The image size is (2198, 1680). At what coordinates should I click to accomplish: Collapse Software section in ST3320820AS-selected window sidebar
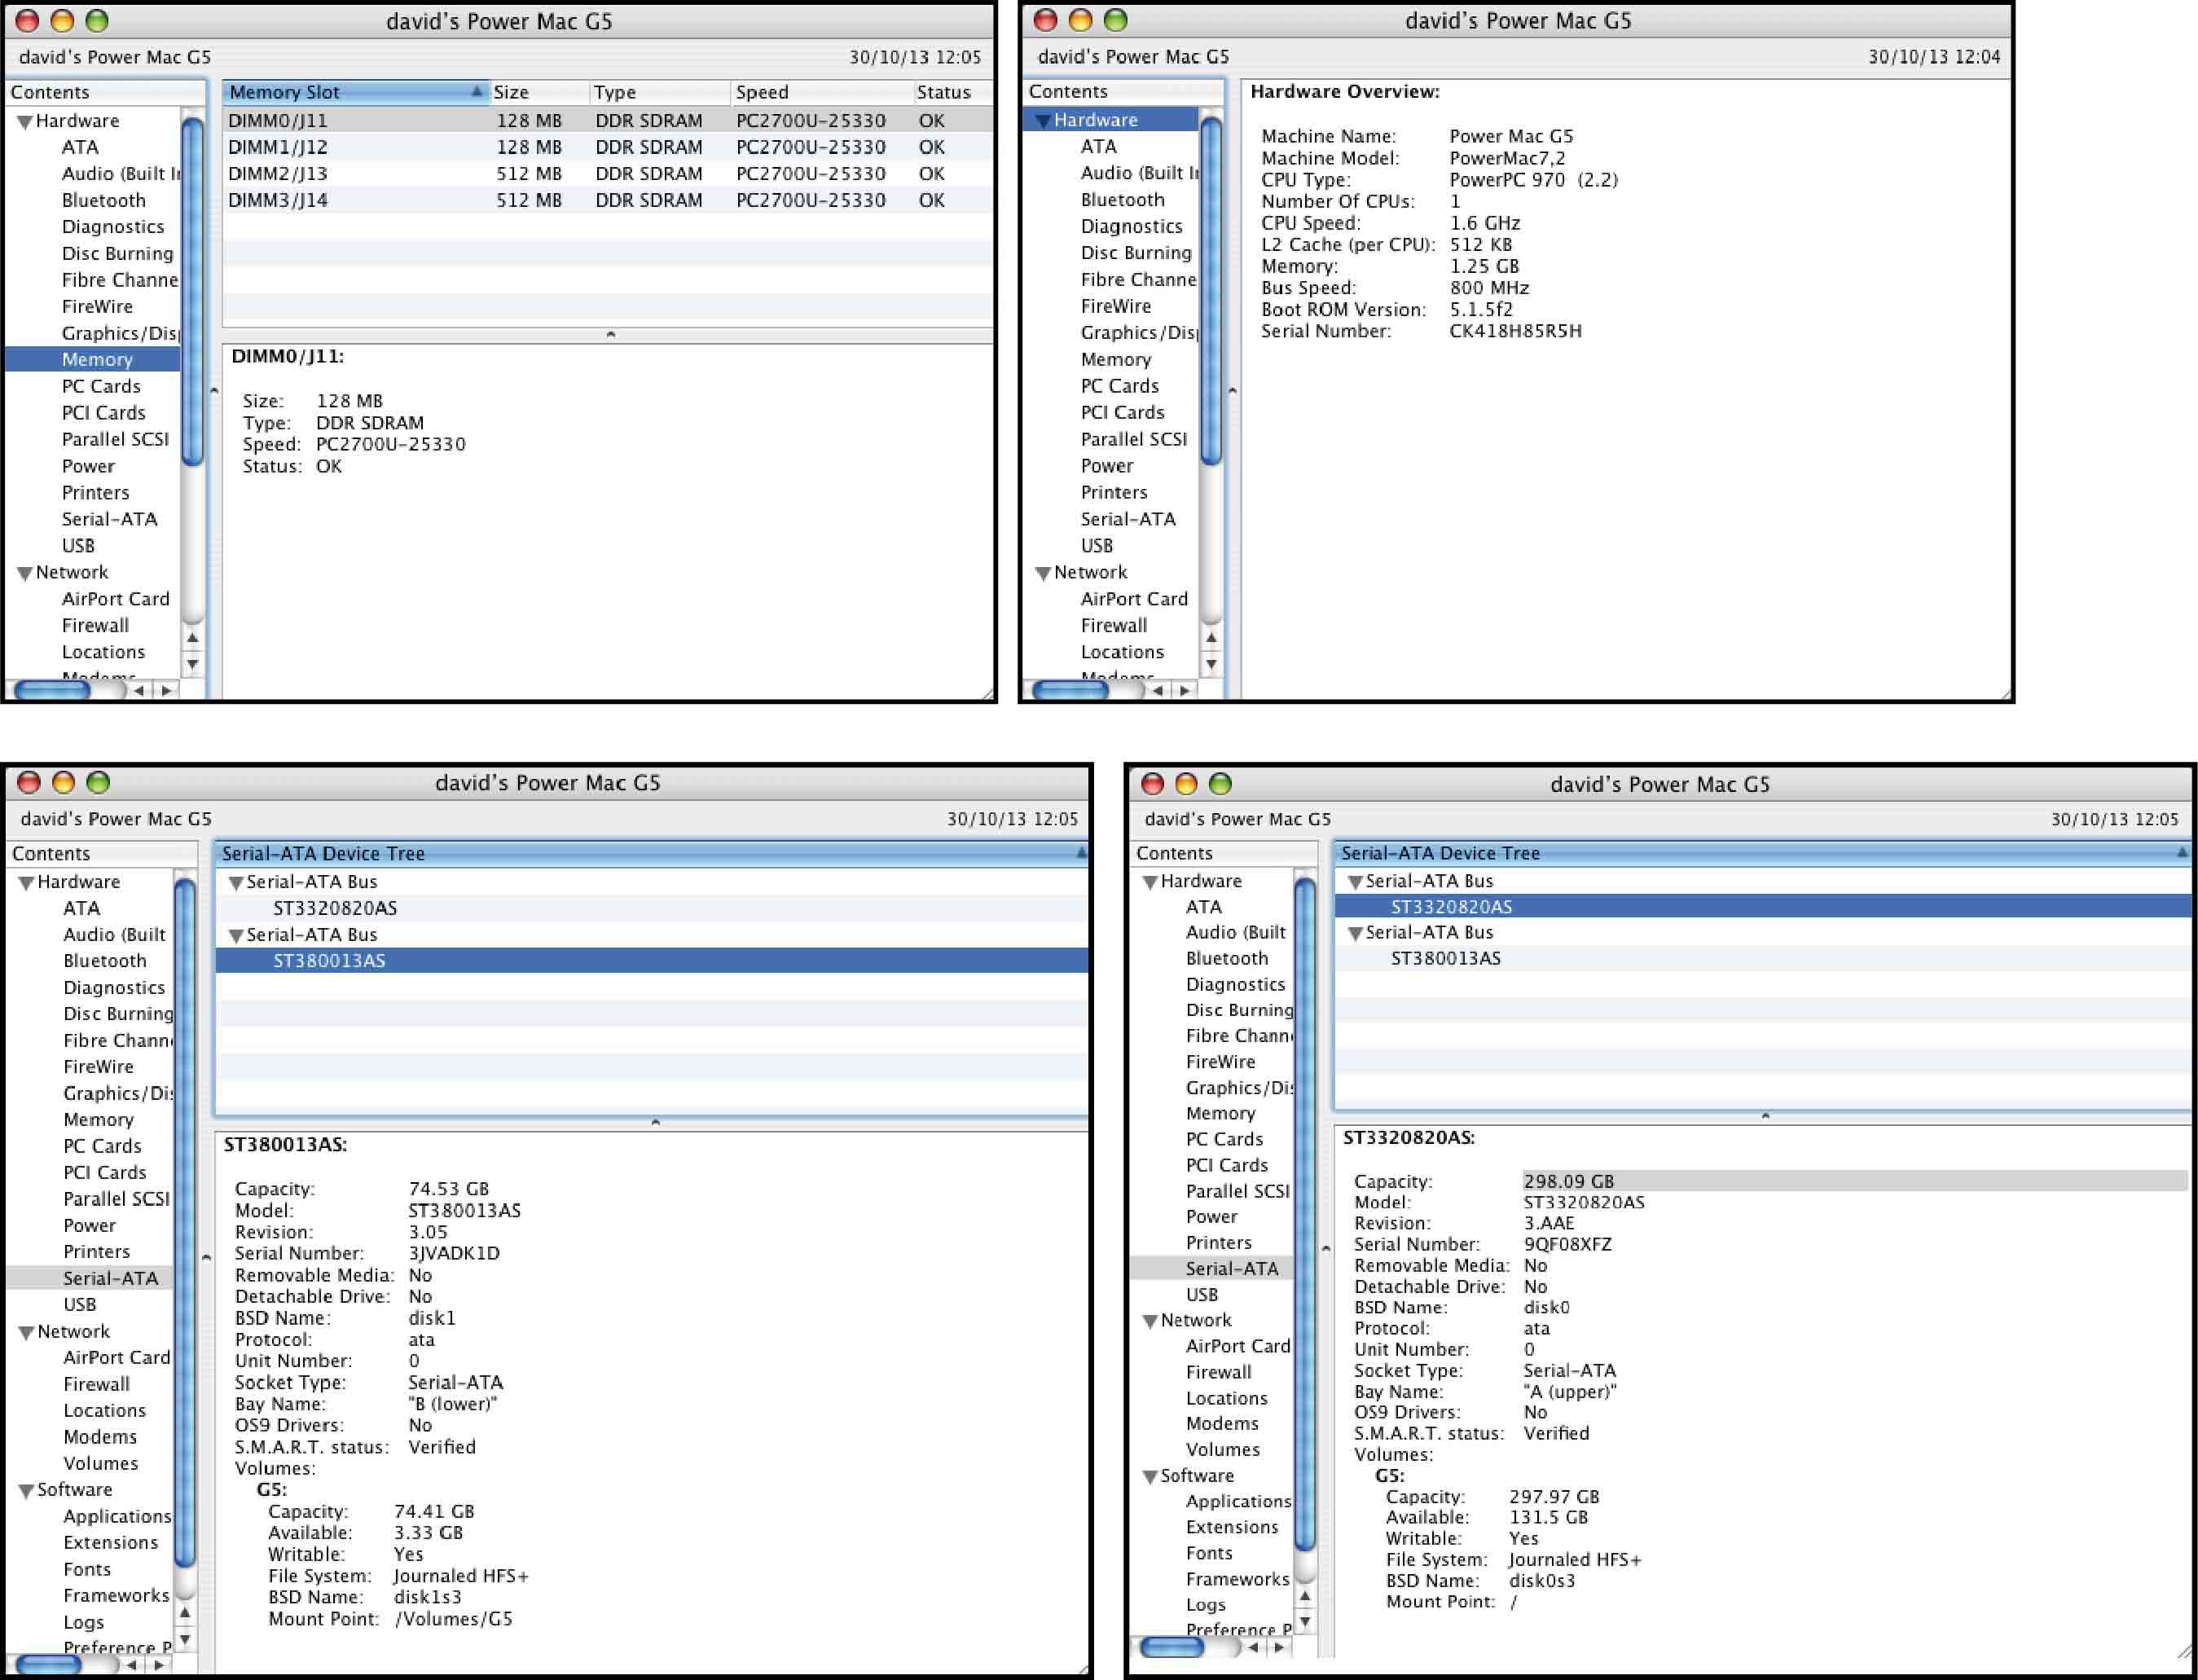(x=1150, y=1477)
